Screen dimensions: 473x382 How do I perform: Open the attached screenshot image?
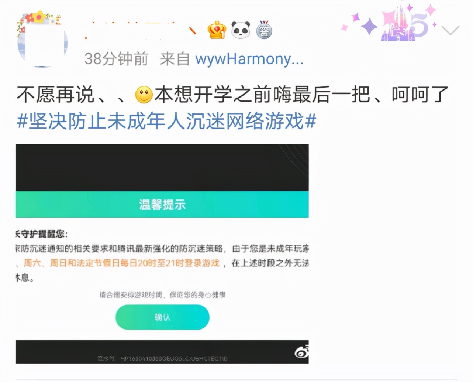(x=162, y=254)
